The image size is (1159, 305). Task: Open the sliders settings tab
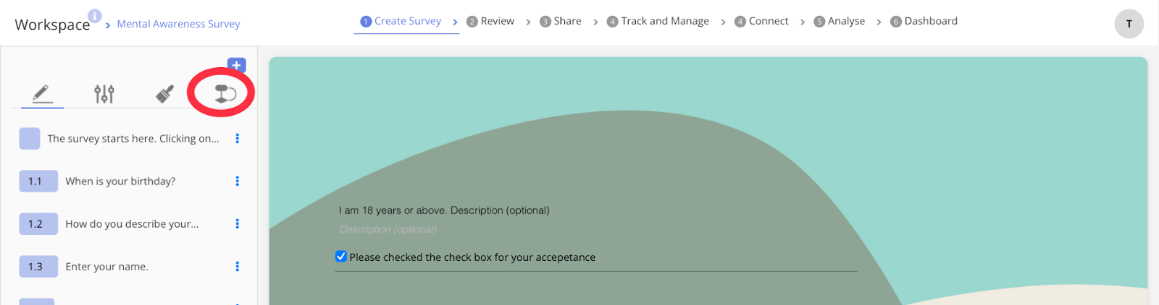pyautogui.click(x=104, y=94)
